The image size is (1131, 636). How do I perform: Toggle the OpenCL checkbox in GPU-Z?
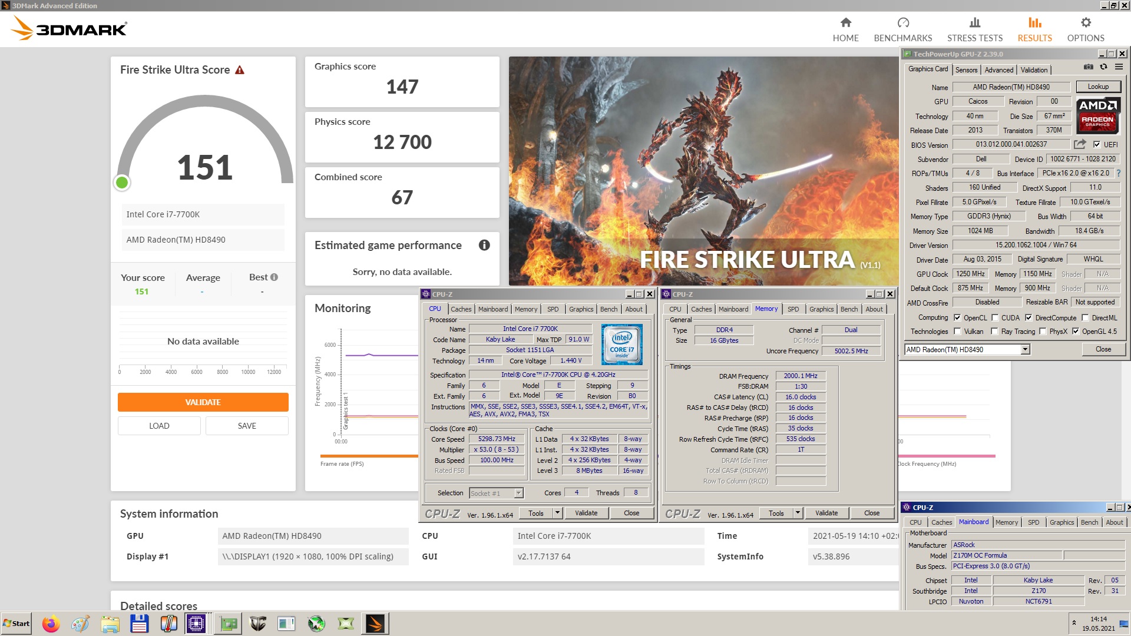957,317
